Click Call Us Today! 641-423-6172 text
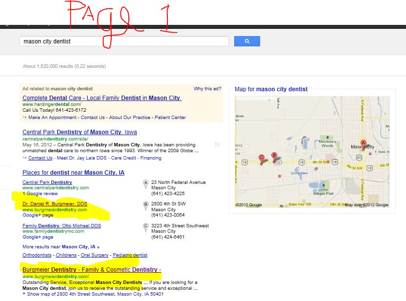Screen dimensions: 406x301 (x=54, y=110)
